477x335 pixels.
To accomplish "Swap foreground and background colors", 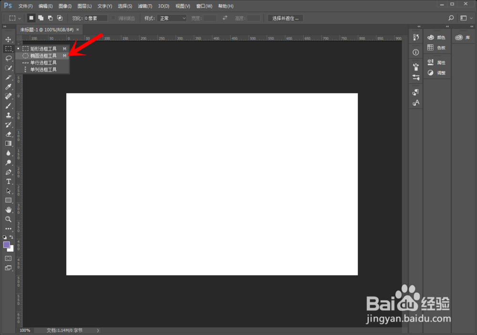I will (11, 237).
